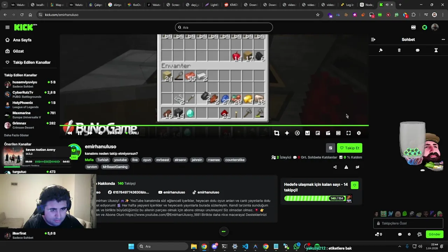Collapse the Sohbet chat panel

pyautogui.click(x=373, y=40)
